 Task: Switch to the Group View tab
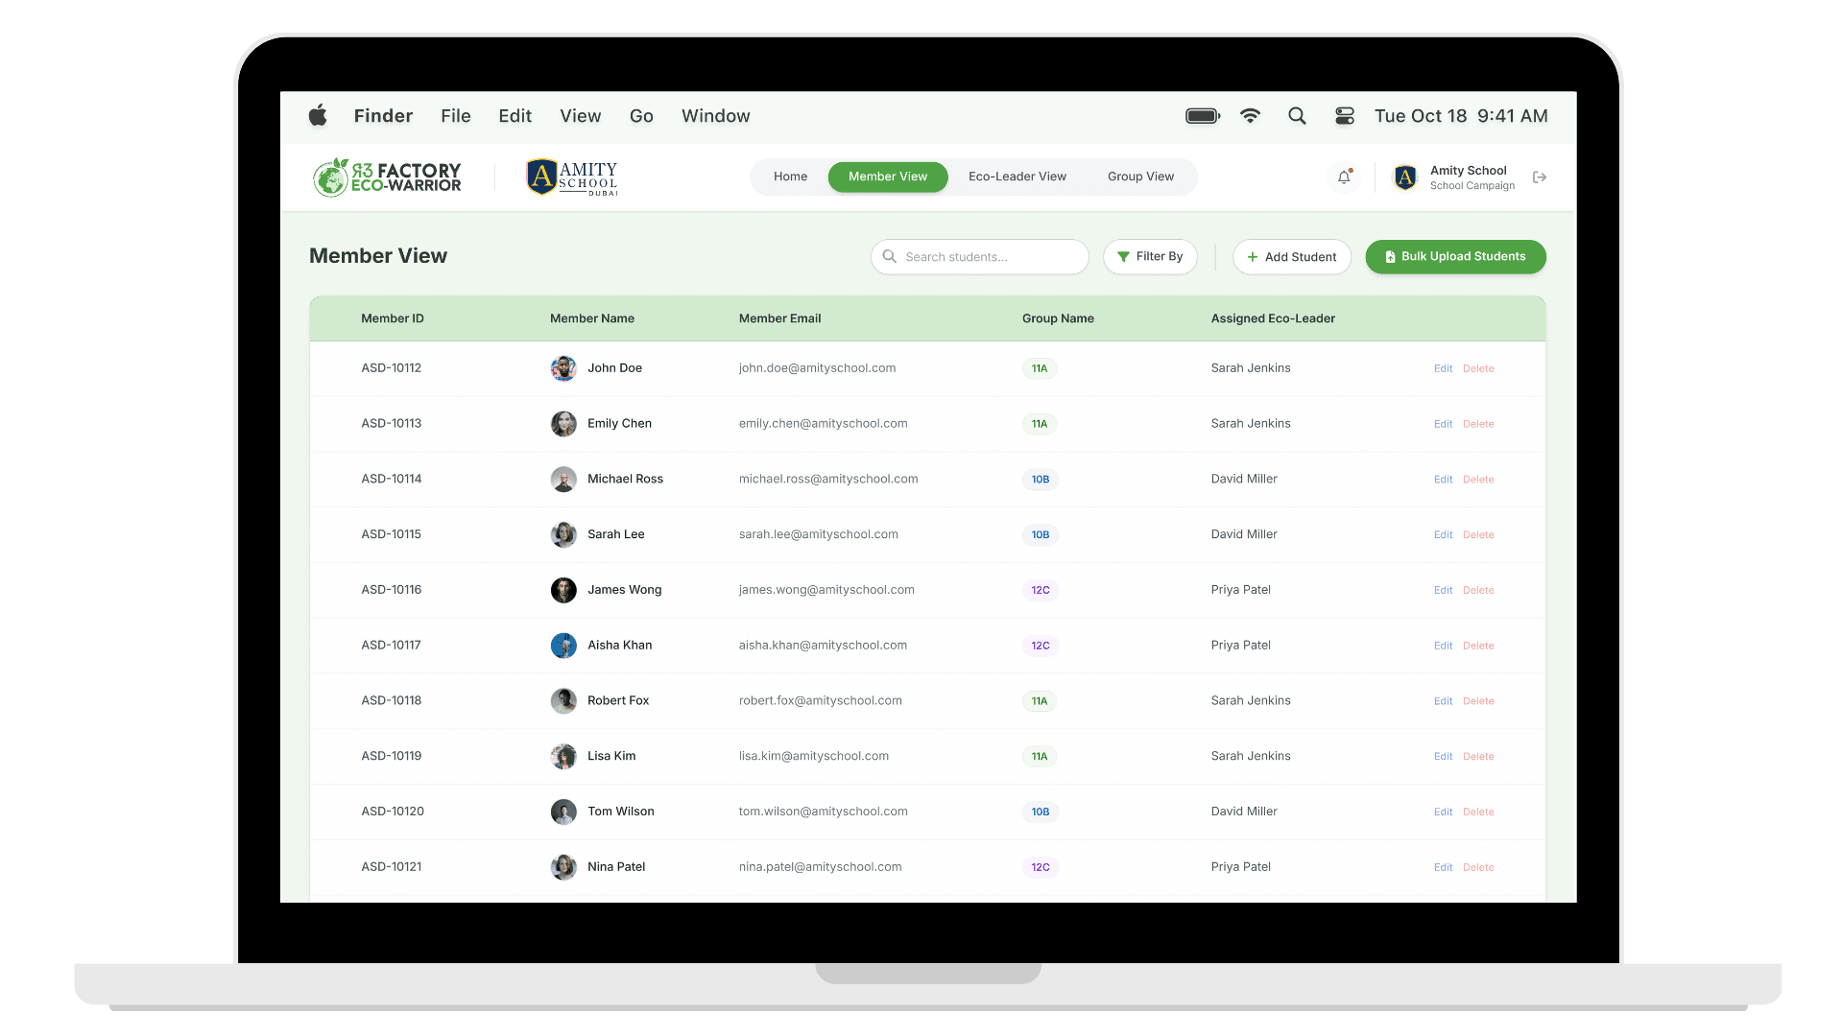click(x=1140, y=177)
